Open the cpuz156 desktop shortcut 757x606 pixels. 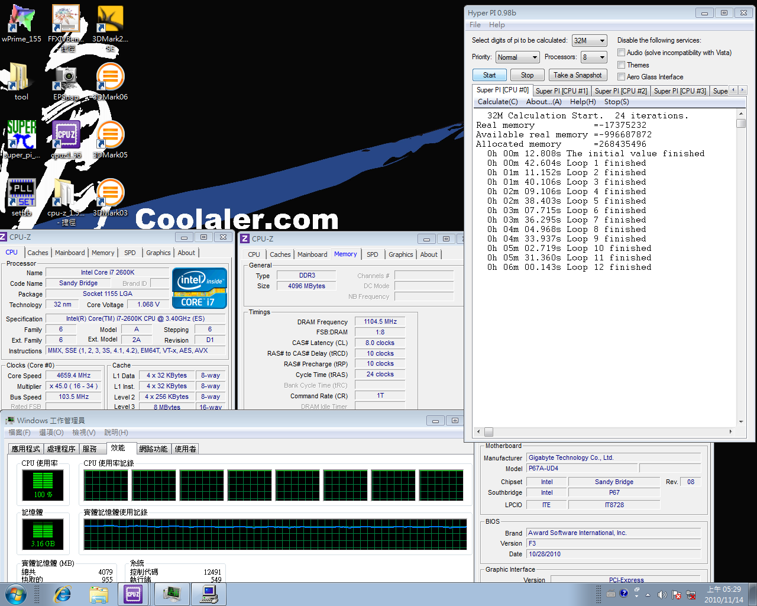point(66,140)
